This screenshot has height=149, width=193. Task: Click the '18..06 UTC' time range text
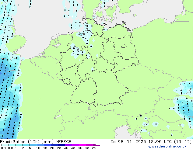(x=160, y=142)
